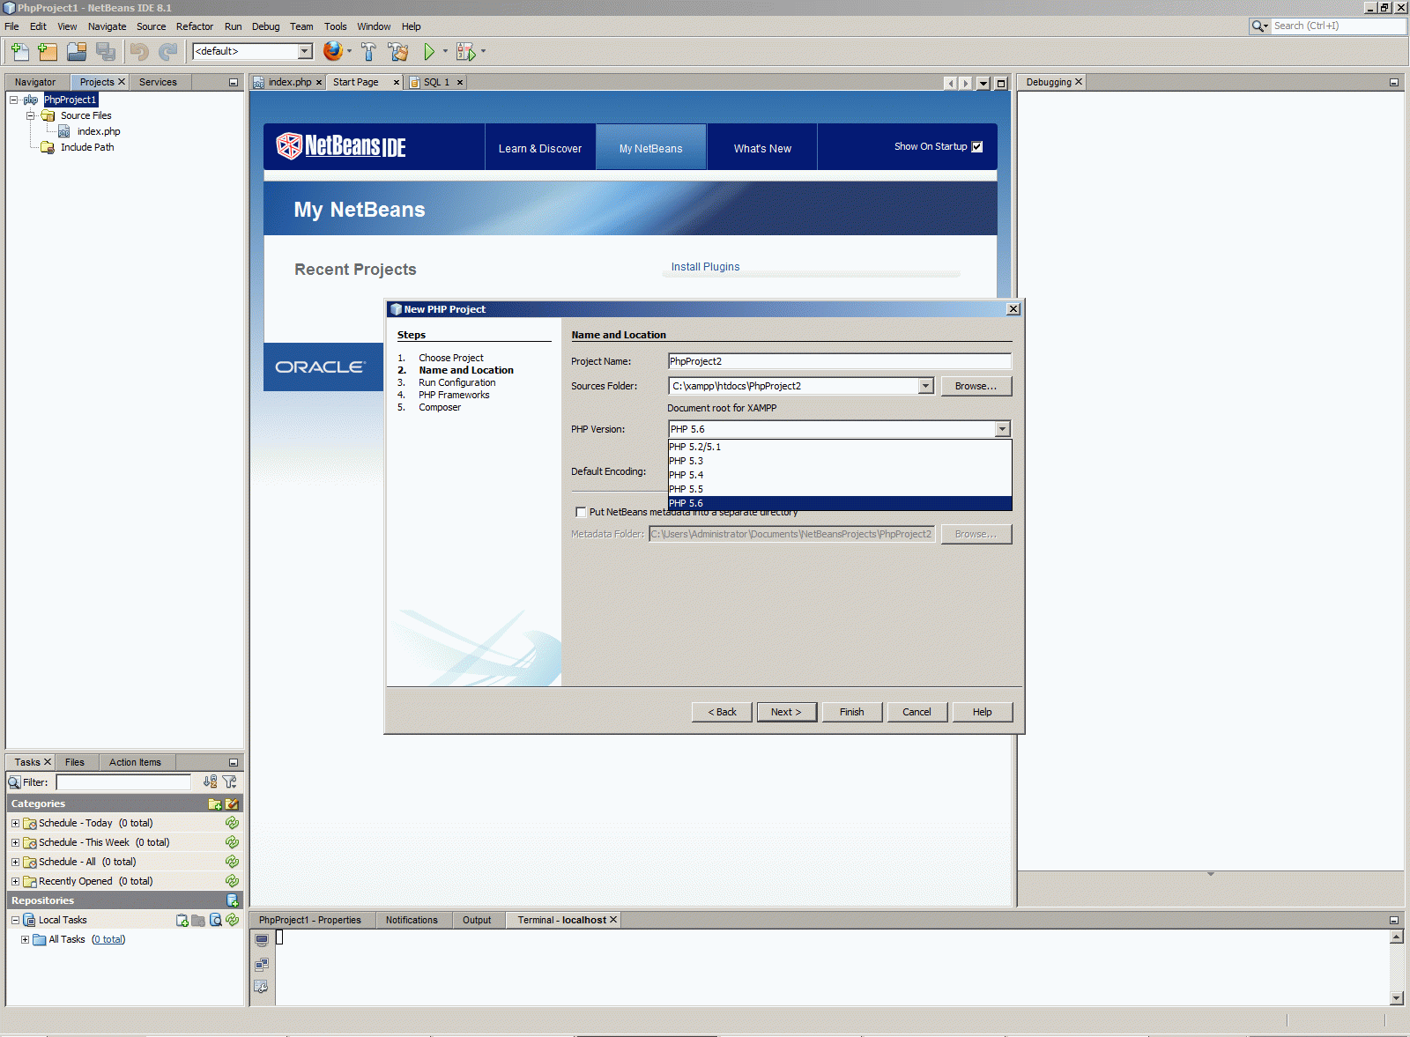Close the New PHP Project dialog
Screen dimensions: 1410x1037
1013,309
